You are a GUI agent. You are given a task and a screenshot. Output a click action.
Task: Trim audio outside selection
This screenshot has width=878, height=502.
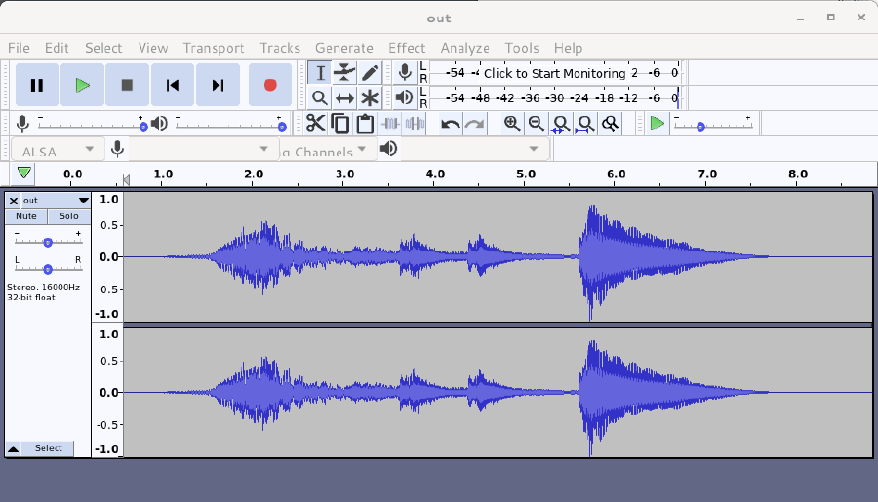coord(390,123)
